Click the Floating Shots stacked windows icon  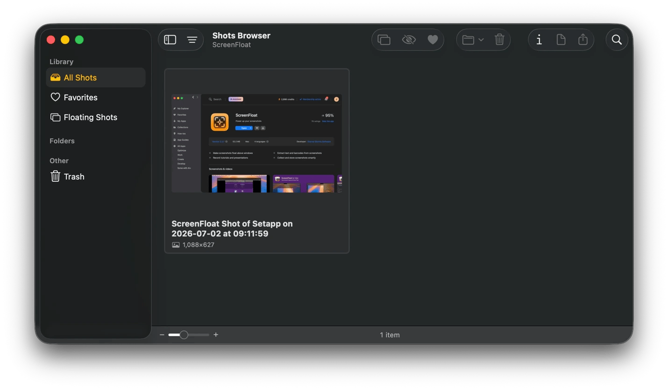coord(55,117)
